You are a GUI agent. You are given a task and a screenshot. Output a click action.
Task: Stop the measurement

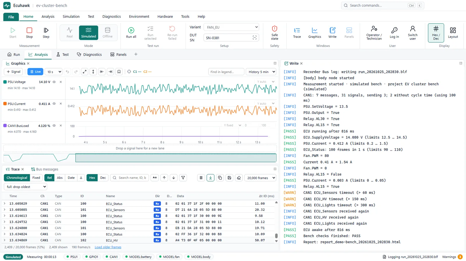pyautogui.click(x=29, y=33)
